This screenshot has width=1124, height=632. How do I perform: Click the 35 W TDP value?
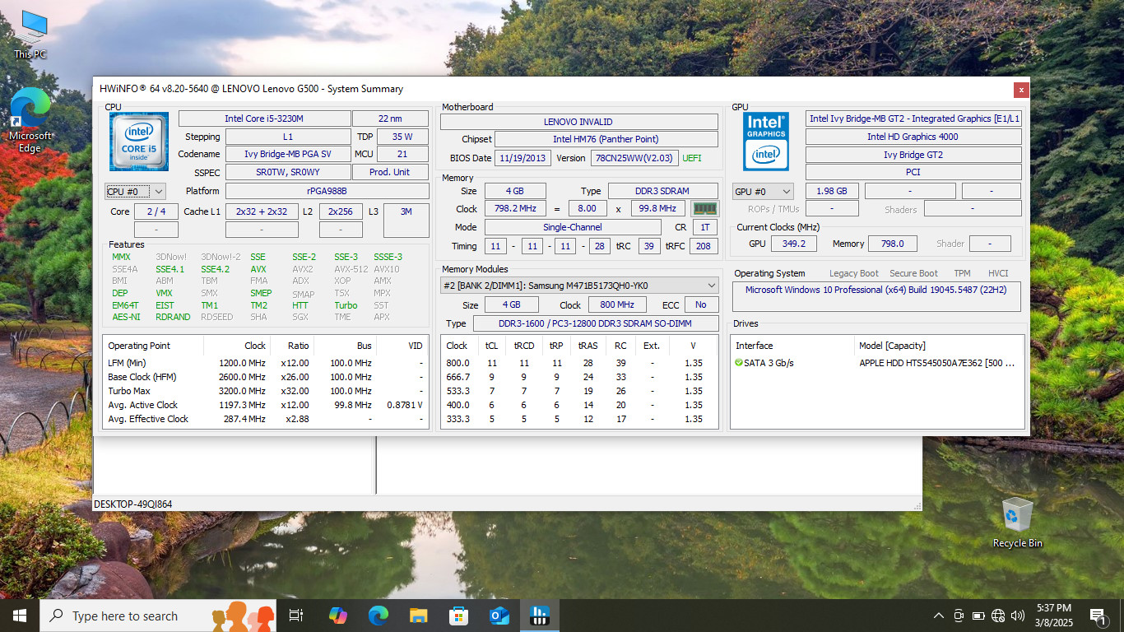(x=402, y=137)
